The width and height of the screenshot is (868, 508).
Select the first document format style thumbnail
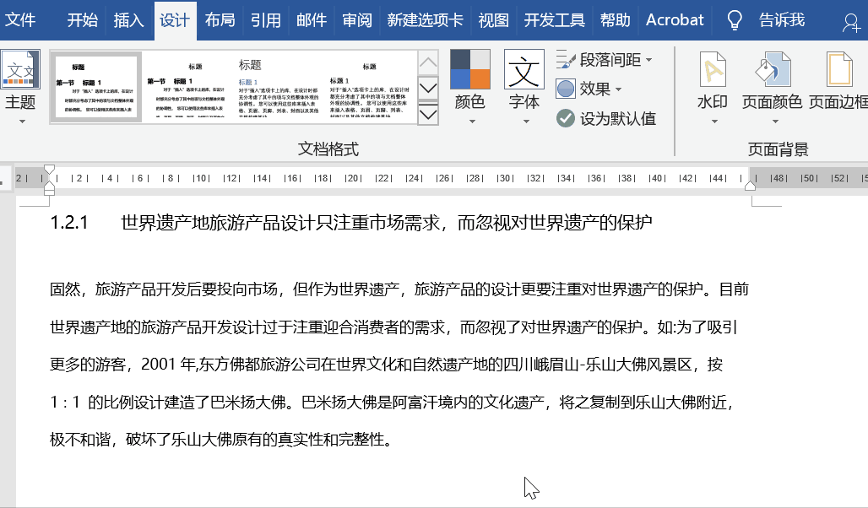click(95, 87)
